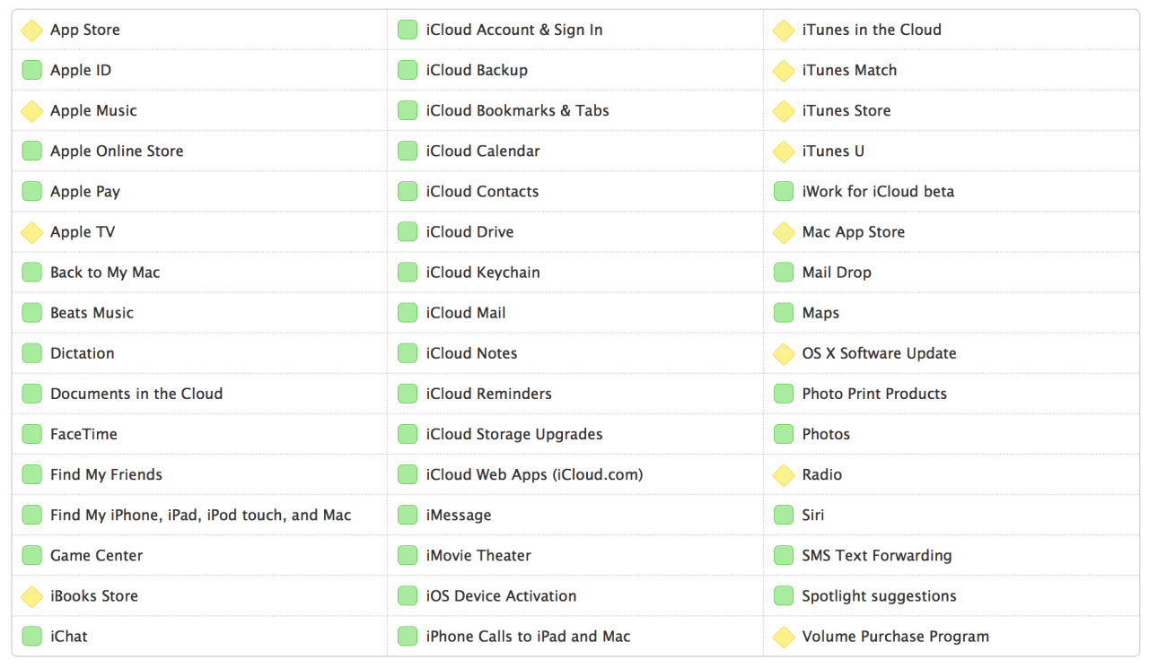Click the yellow icon for Volume Purchase Program
The height and width of the screenshot is (668, 1149).
[784, 637]
